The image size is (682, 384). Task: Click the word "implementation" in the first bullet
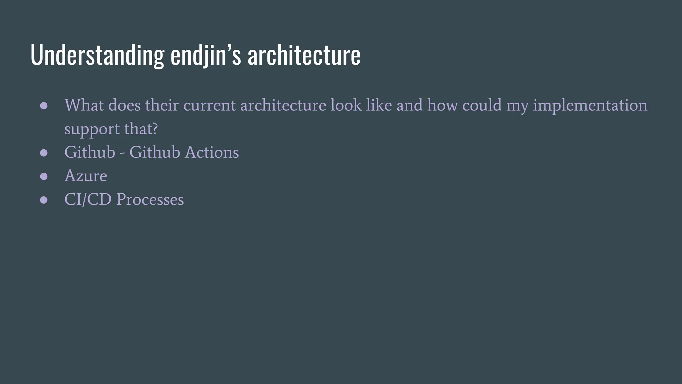[590, 106]
